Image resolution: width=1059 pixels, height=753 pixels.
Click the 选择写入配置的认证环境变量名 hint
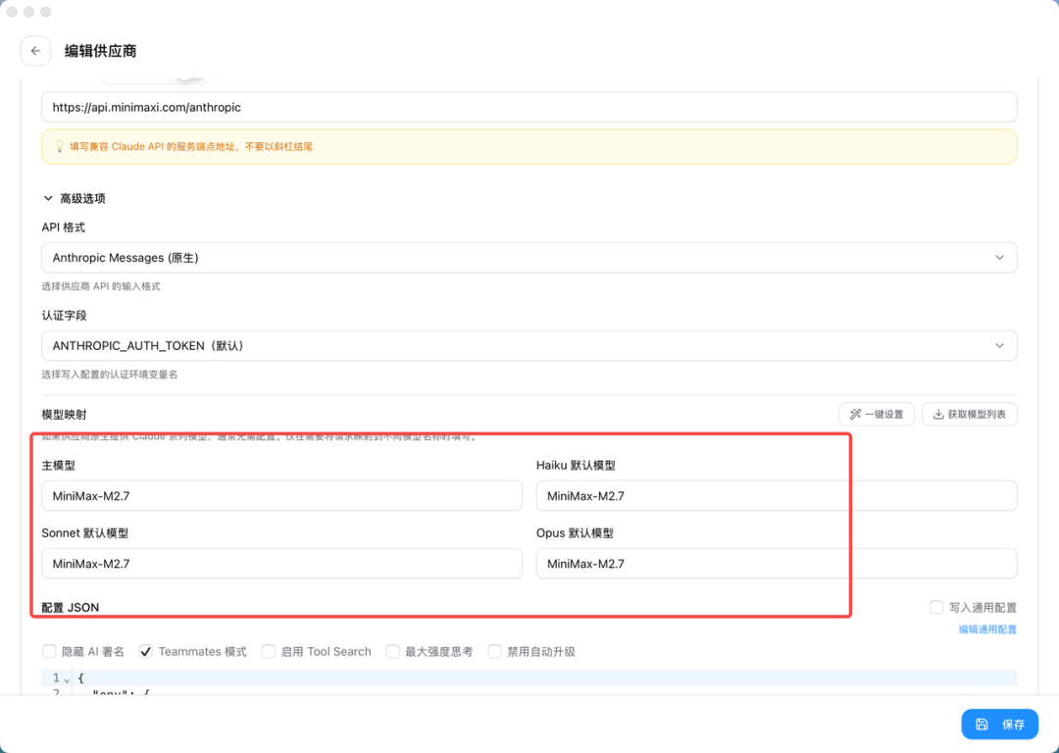point(110,375)
